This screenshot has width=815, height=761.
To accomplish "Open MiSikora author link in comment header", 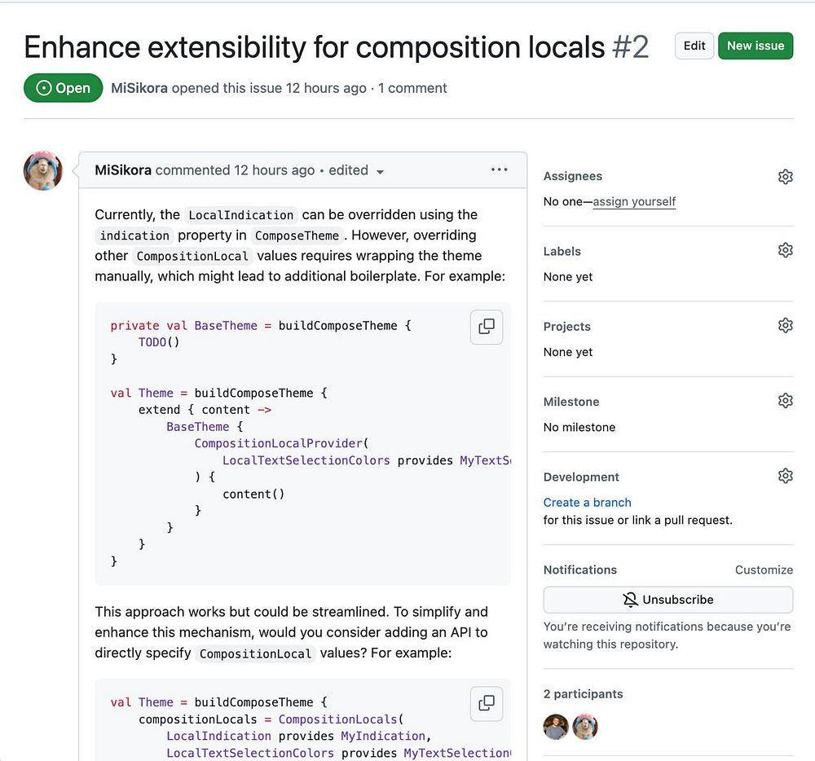I will click(x=123, y=169).
